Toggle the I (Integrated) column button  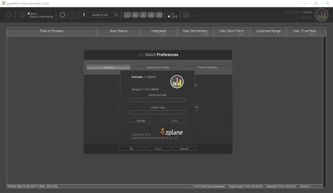[x=127, y=15]
